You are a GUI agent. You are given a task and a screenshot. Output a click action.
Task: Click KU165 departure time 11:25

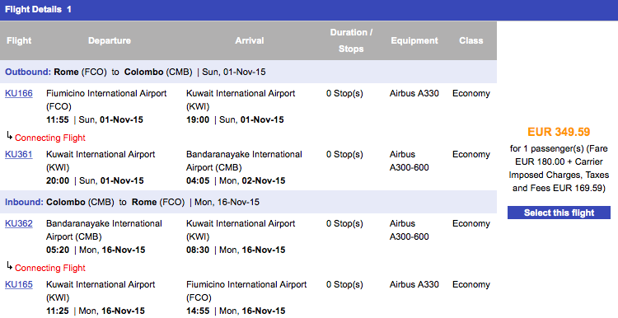tap(58, 311)
